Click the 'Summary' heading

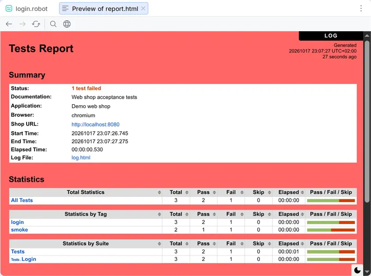(27, 75)
